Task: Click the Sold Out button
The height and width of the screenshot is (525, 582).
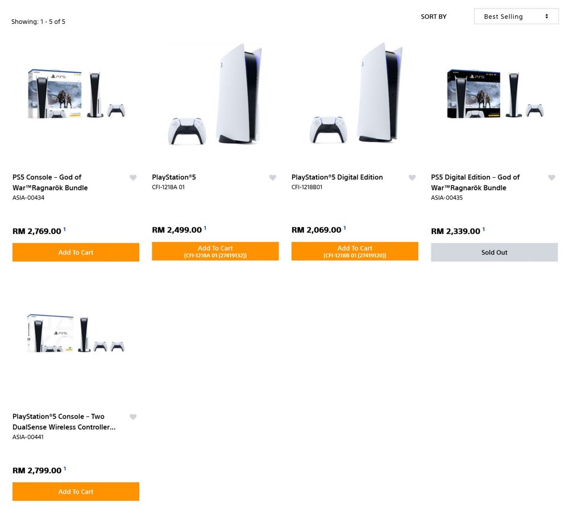Action: click(x=494, y=252)
